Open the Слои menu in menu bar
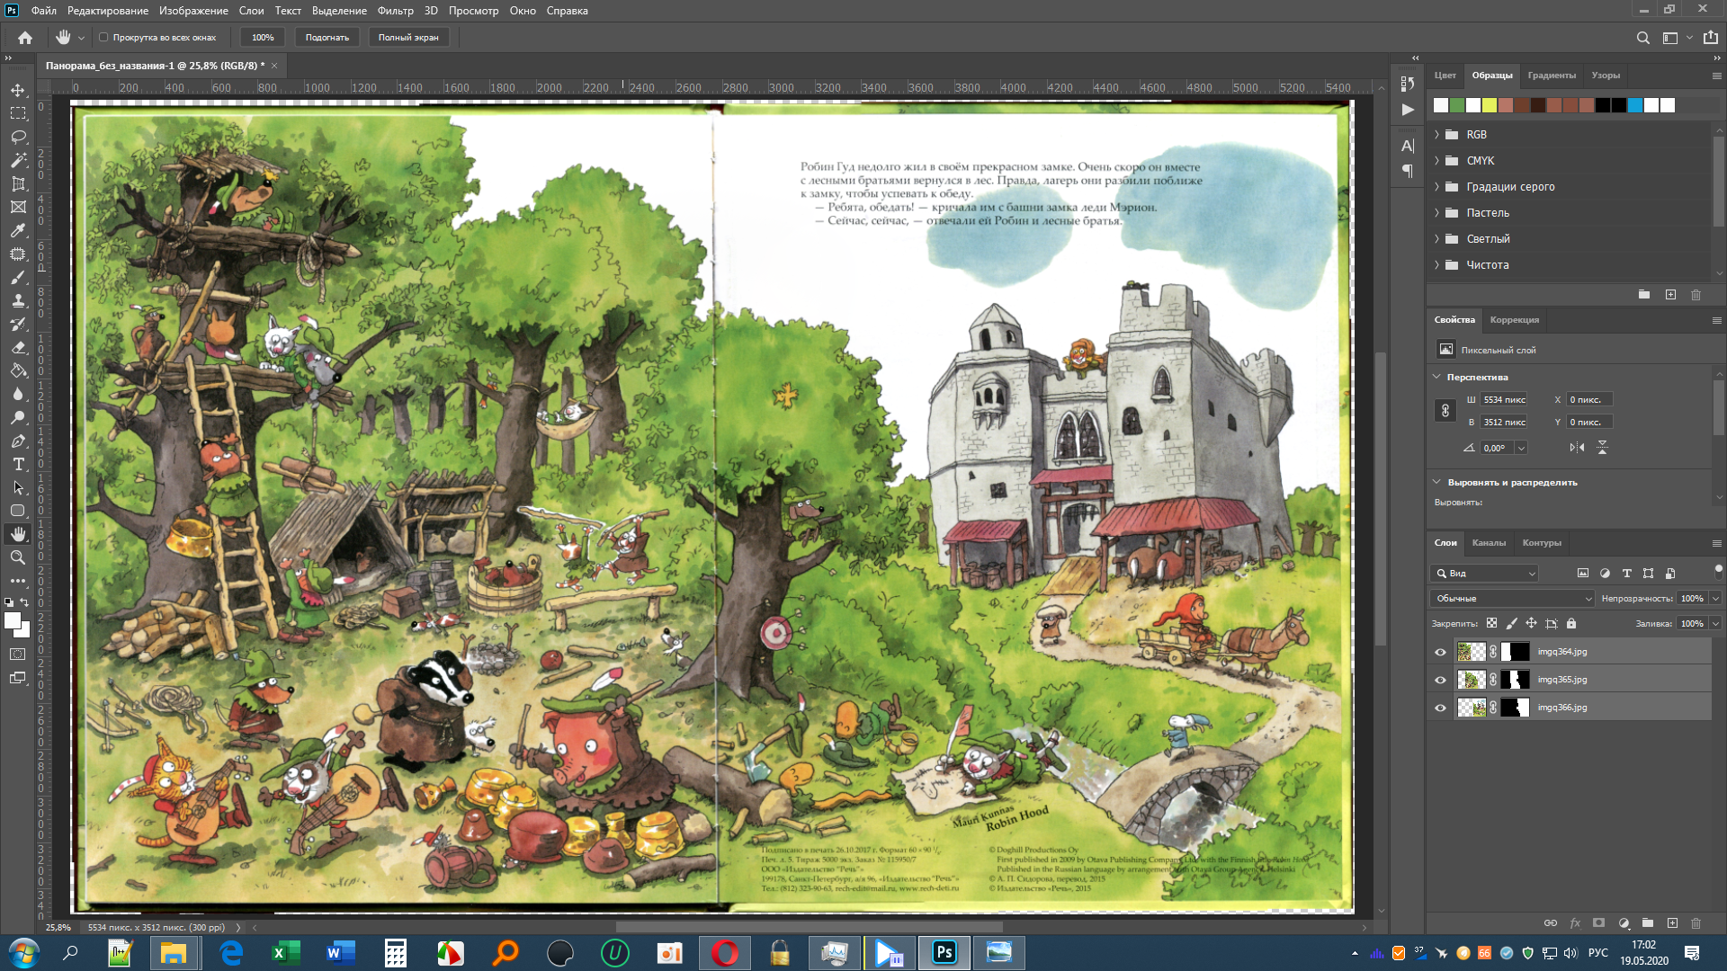 pyautogui.click(x=251, y=11)
